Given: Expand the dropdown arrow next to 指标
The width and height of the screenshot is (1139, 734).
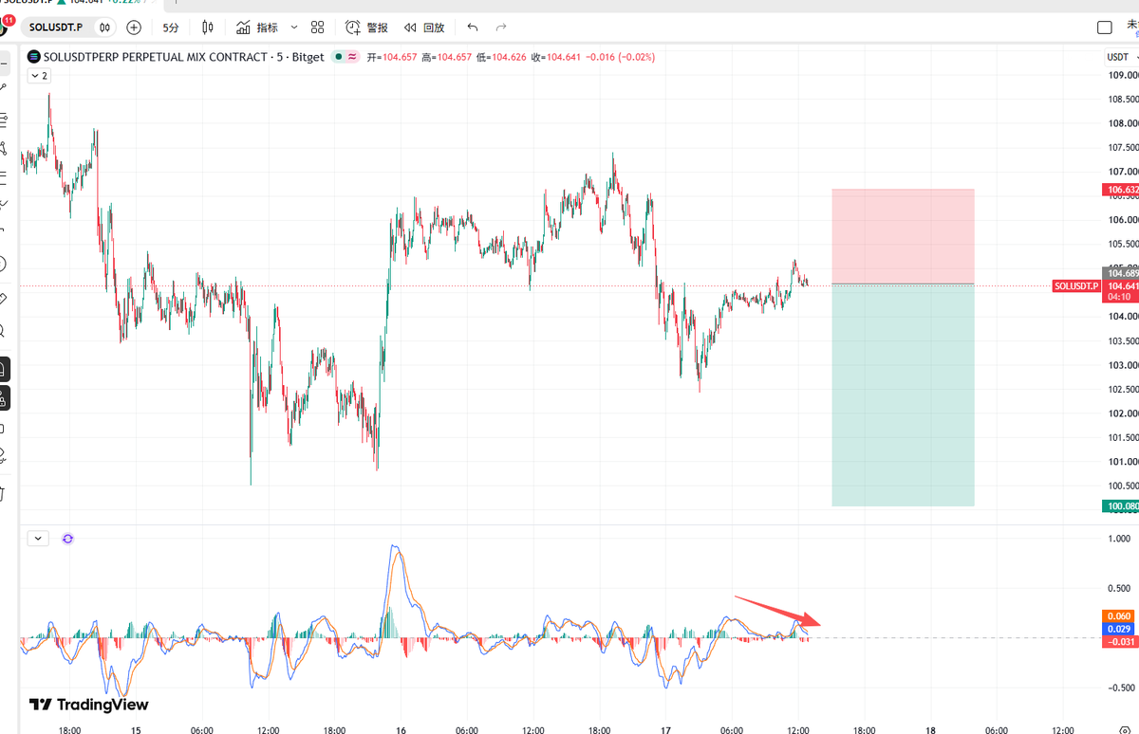Looking at the screenshot, I should pyautogui.click(x=293, y=28).
